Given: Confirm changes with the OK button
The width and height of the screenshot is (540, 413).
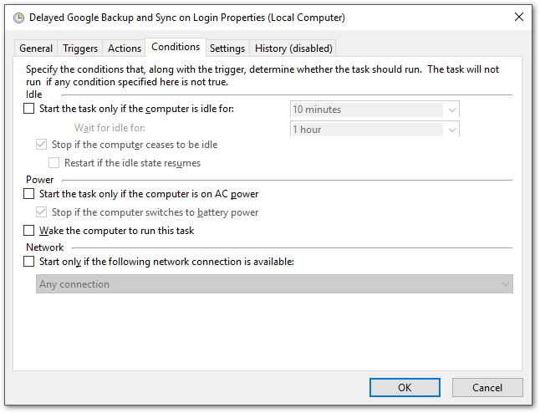Looking at the screenshot, I should pos(405,388).
